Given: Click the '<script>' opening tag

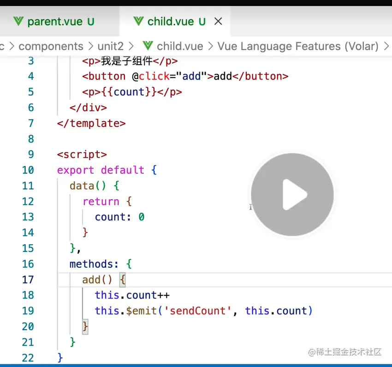Looking at the screenshot, I should pyautogui.click(x=82, y=154).
